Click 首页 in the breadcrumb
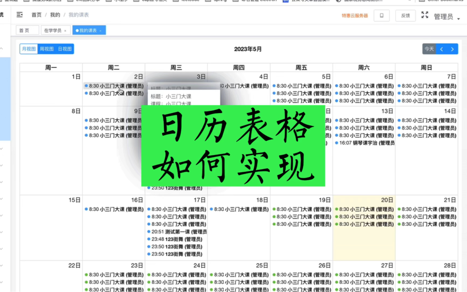Screen dimensions: 467x292 [x=37, y=15]
